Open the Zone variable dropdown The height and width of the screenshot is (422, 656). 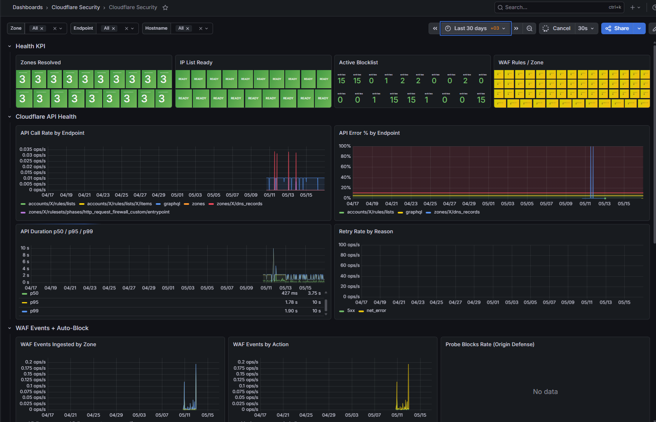pyautogui.click(x=61, y=28)
